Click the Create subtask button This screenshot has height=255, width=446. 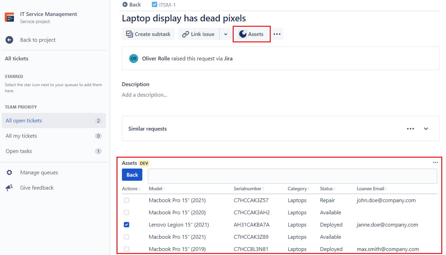point(148,34)
